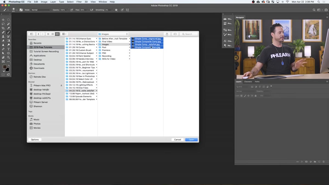The height and width of the screenshot is (185, 329).
Task: Select the Pen tool
Action: coord(3,49)
